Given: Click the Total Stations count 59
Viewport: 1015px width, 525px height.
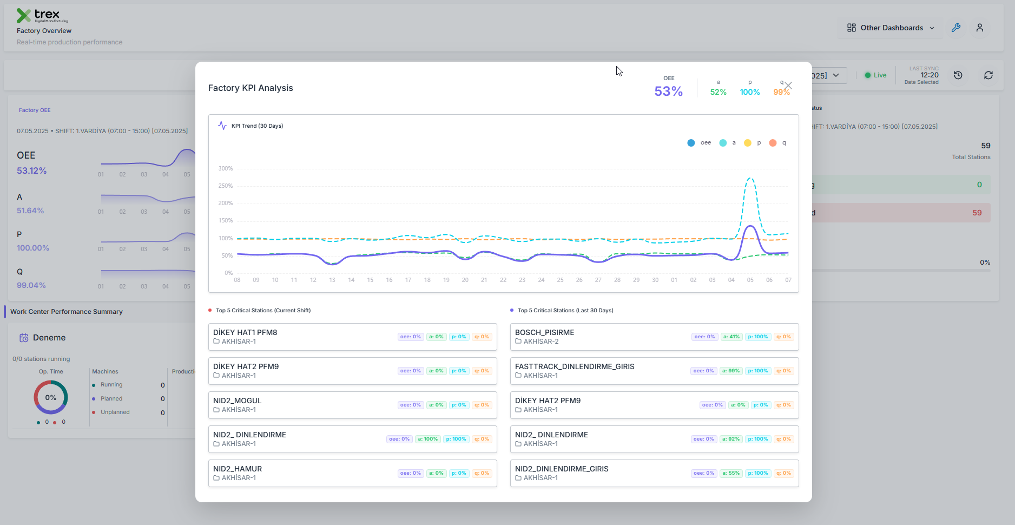Looking at the screenshot, I should click(x=986, y=146).
